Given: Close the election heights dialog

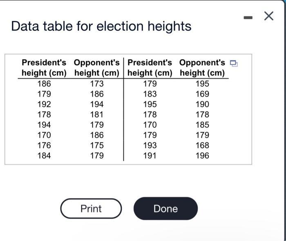Looking at the screenshot, I should [x=269, y=16].
